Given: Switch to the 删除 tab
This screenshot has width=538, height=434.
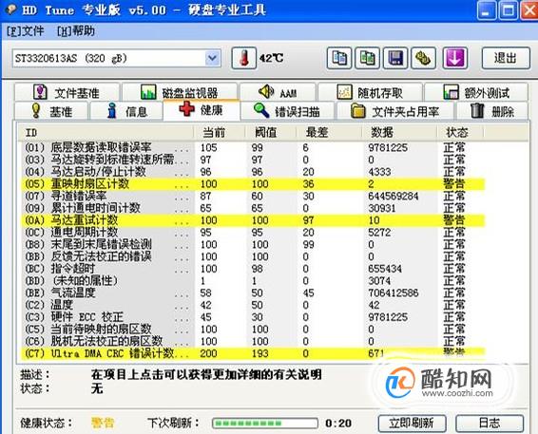Looking at the screenshot, I should (x=491, y=111).
